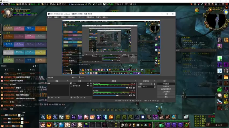Click the 停止推流 button
The height and width of the screenshot is (128, 229).
(x=166, y=84)
